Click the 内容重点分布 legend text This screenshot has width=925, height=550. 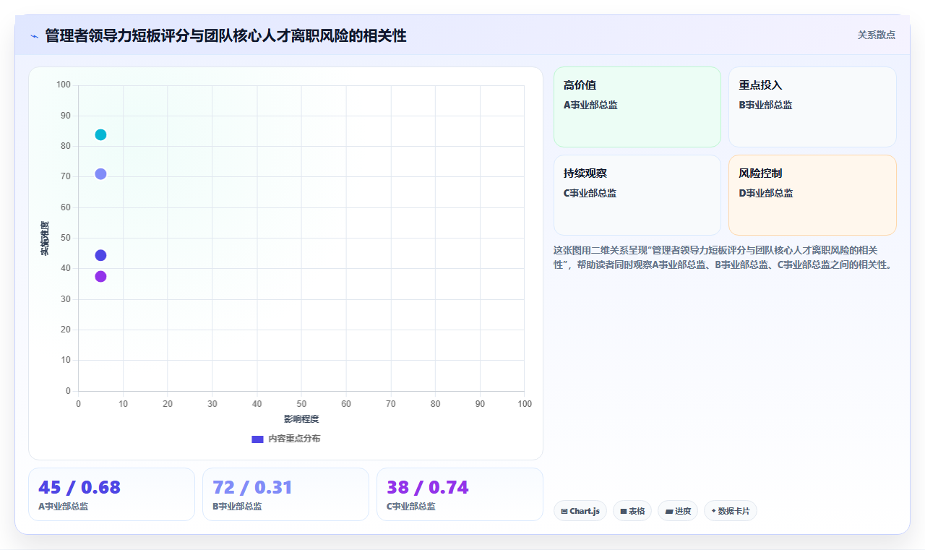(294, 439)
